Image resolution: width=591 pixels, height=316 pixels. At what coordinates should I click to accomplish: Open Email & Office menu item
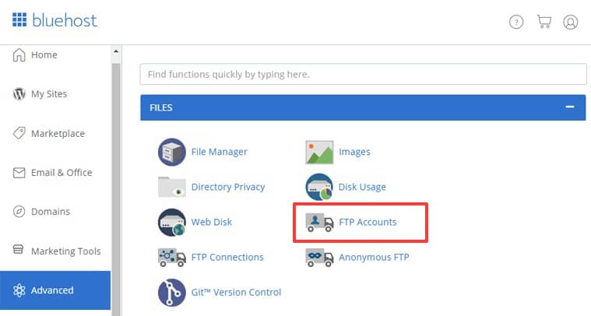pyautogui.click(x=61, y=172)
